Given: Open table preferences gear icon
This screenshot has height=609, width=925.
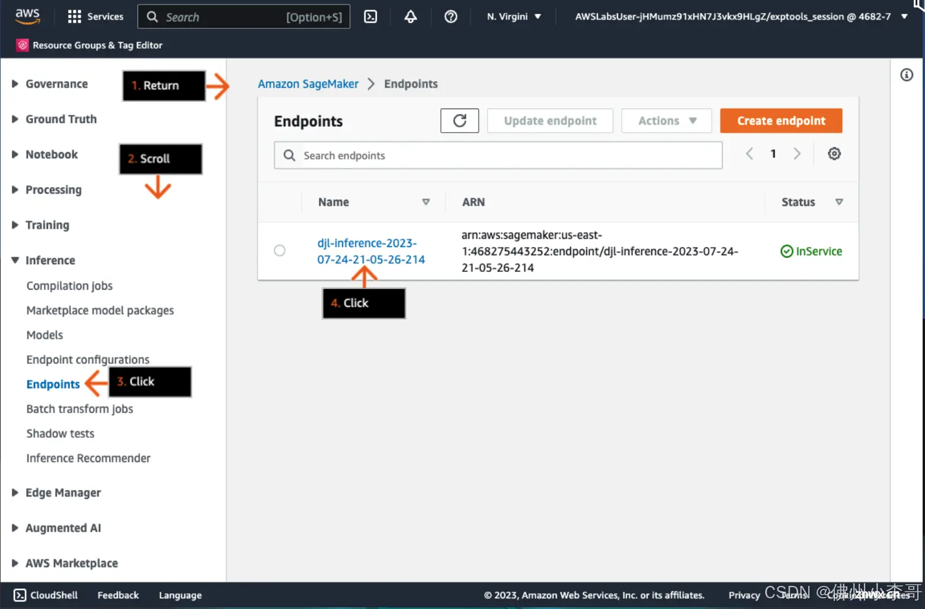Looking at the screenshot, I should coord(834,154).
